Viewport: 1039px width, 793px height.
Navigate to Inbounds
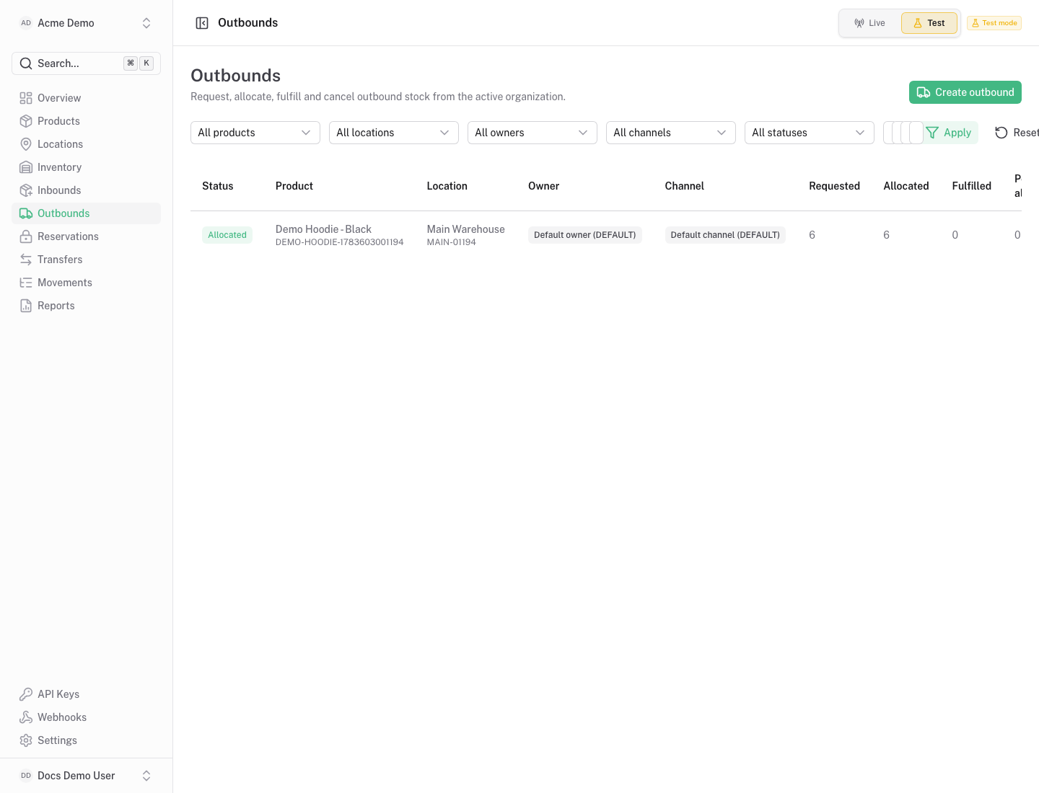86,190
